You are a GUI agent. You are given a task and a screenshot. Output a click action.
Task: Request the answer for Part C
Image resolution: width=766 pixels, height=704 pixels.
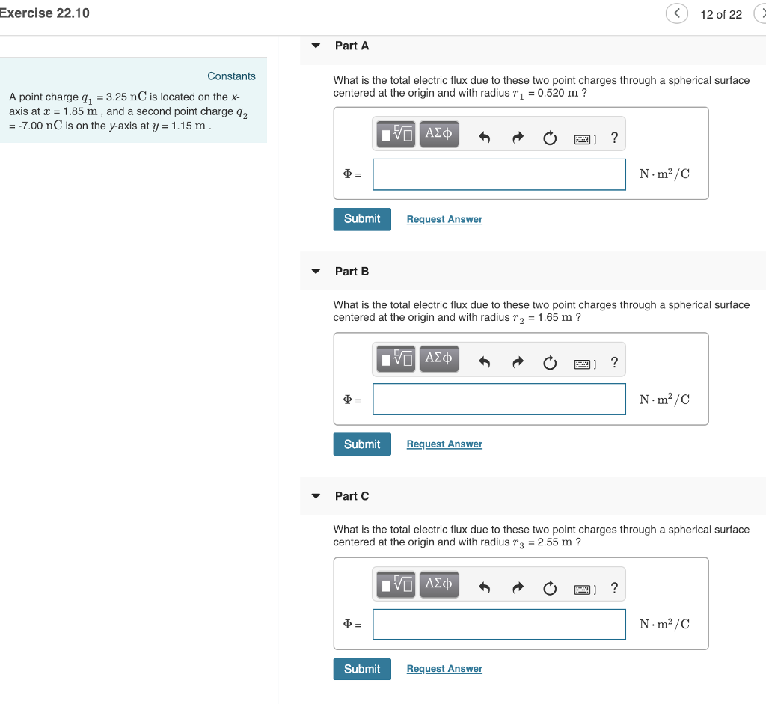coord(444,668)
